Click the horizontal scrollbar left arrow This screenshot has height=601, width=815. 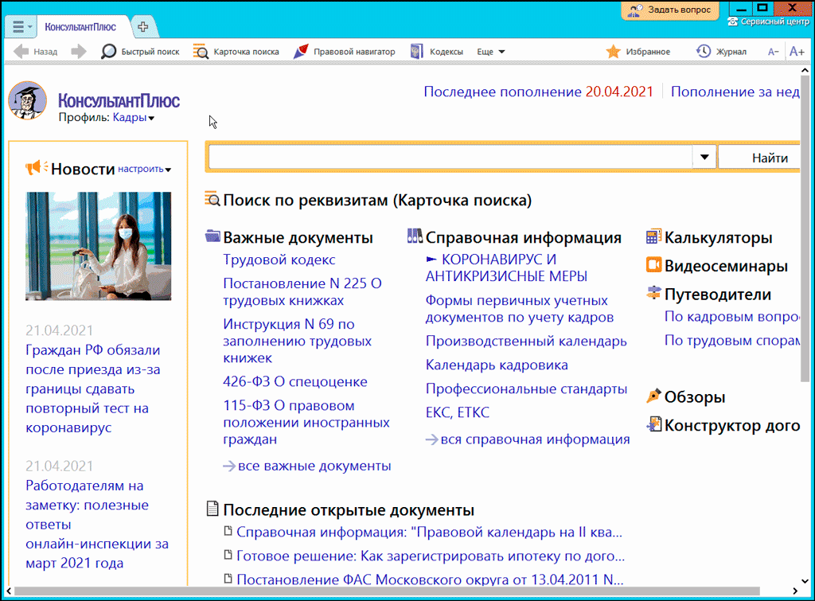(9, 591)
